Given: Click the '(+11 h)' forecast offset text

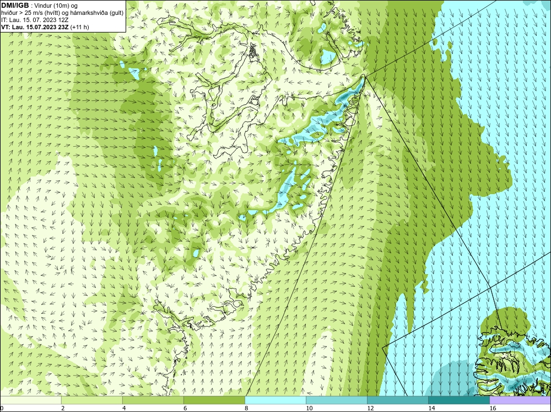Looking at the screenshot, I should pos(80,27).
